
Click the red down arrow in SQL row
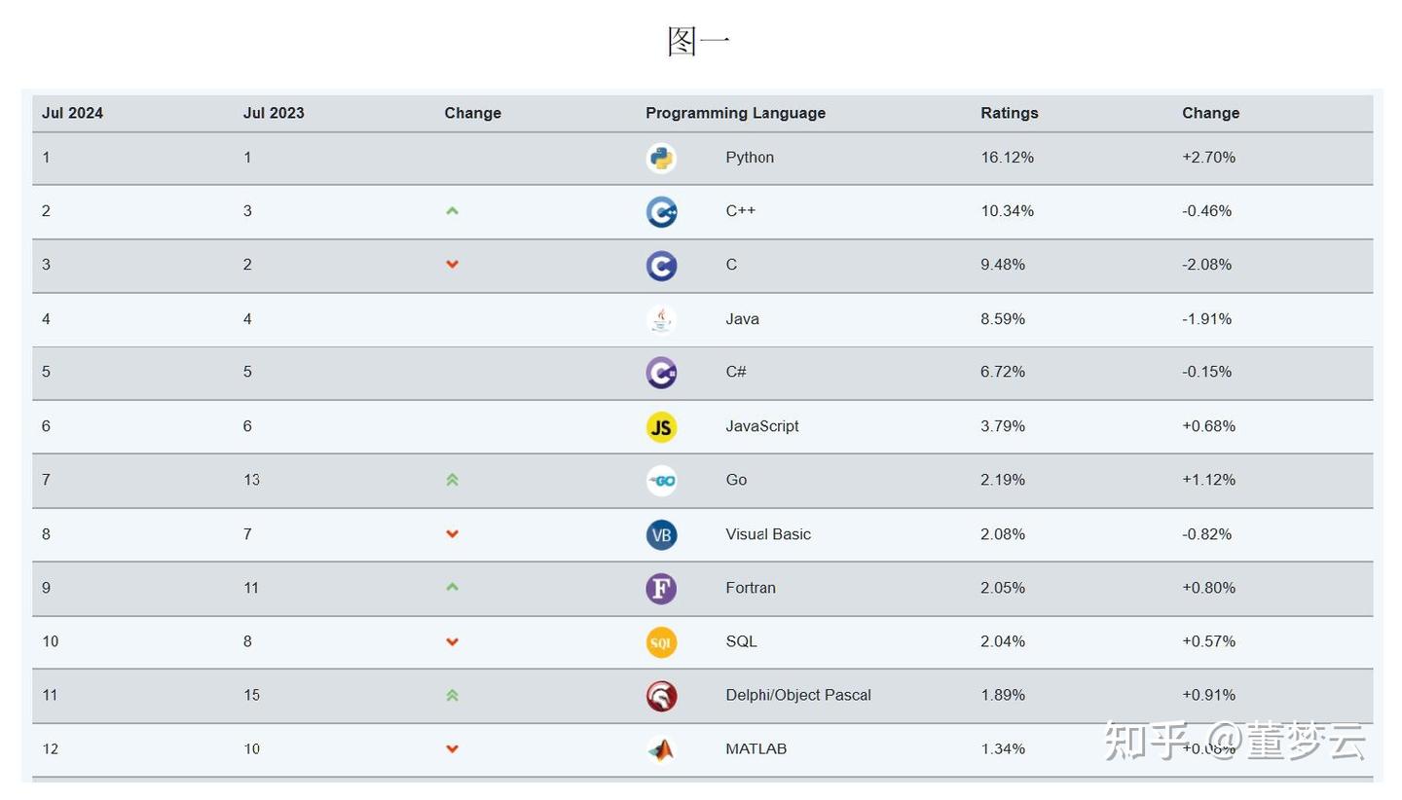pyautogui.click(x=452, y=642)
